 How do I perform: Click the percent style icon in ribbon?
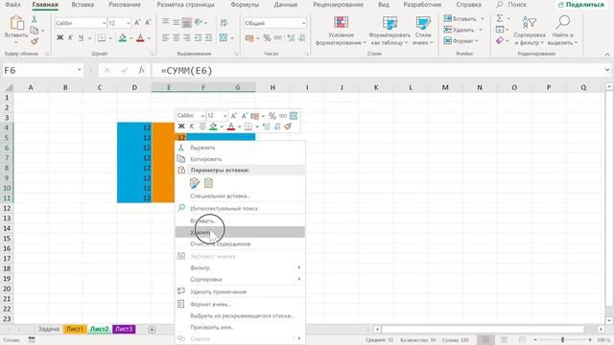point(267,38)
